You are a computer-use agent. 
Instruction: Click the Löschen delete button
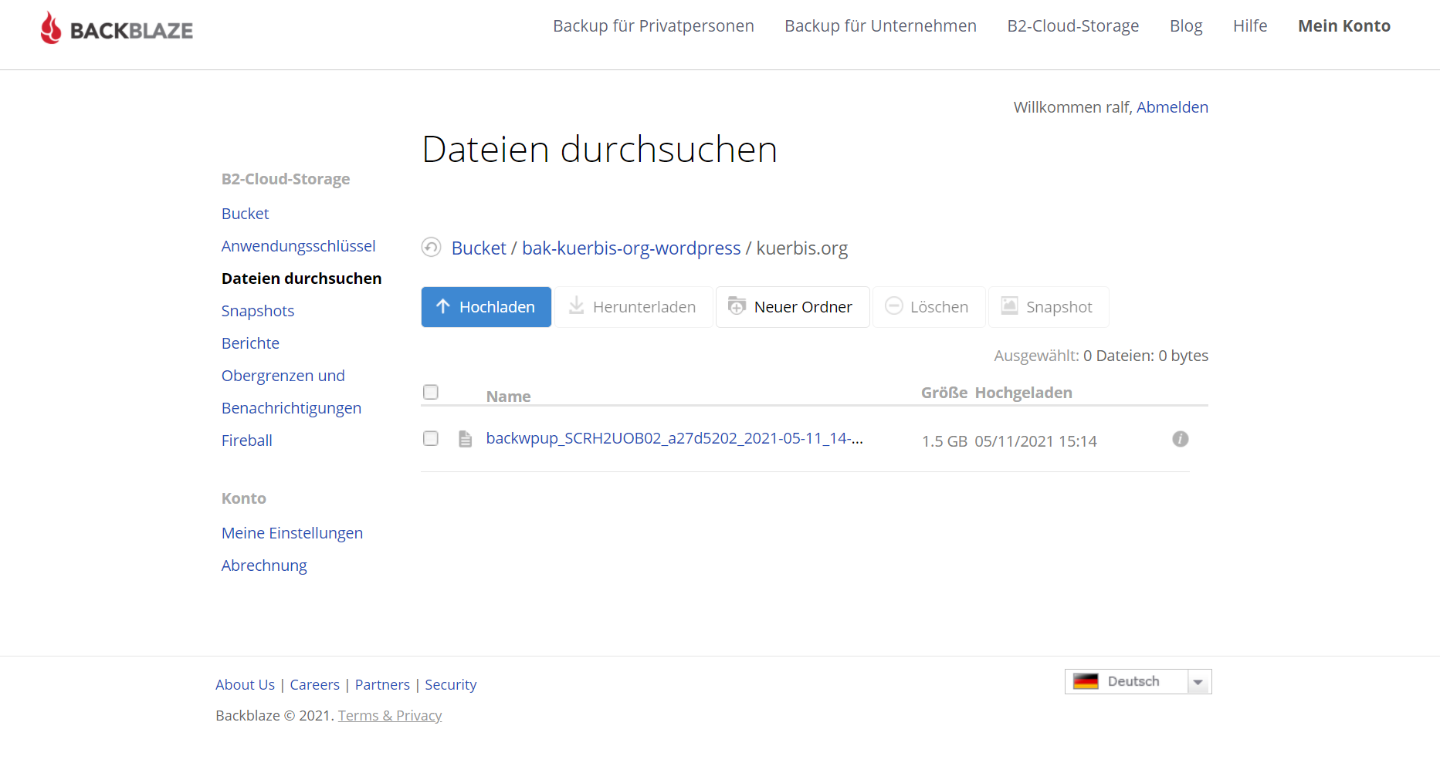(x=928, y=307)
